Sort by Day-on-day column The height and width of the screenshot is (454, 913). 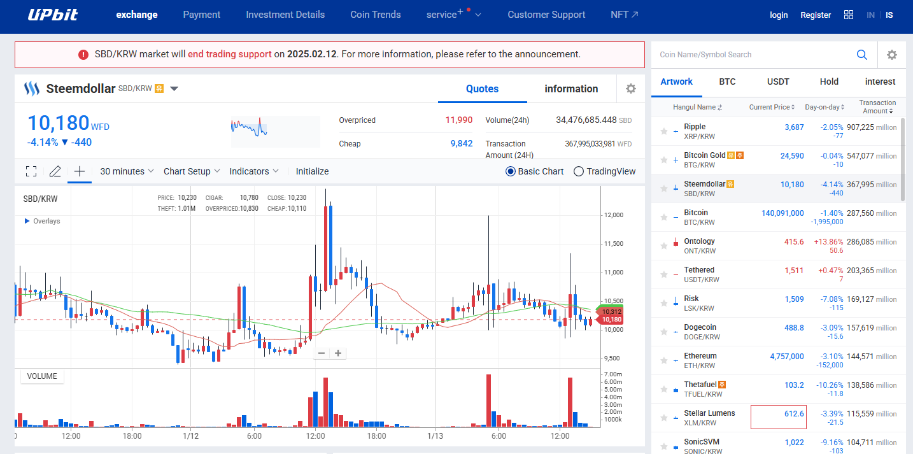pos(825,108)
